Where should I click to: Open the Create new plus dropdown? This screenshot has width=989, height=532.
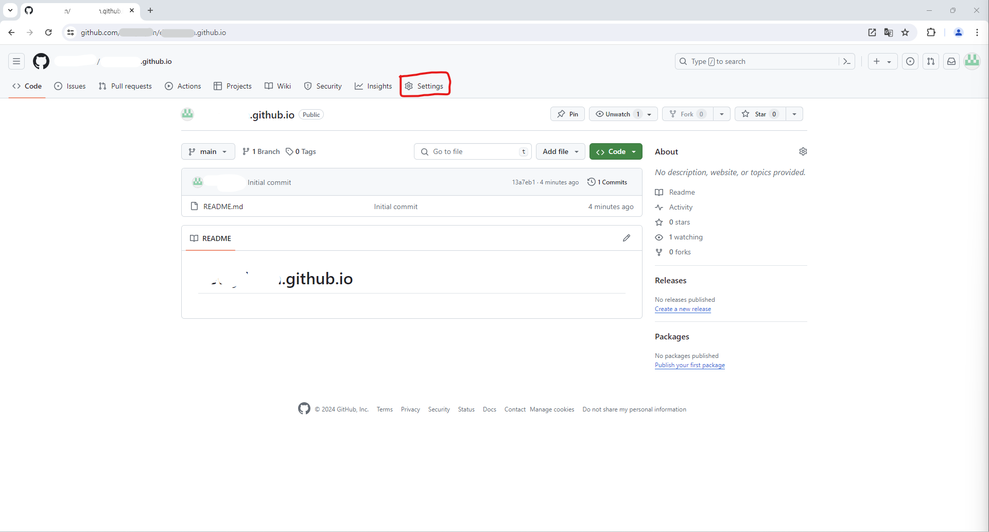883,61
